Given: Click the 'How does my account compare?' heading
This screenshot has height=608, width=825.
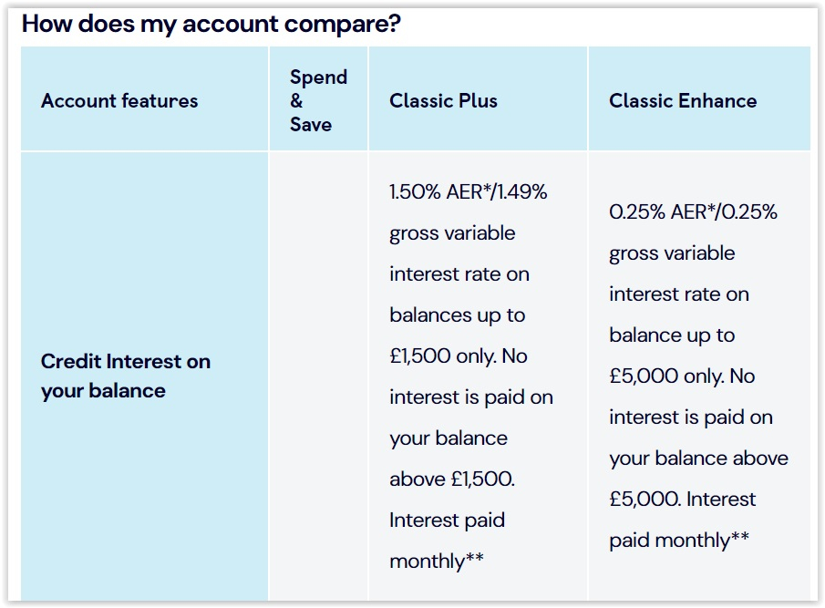Looking at the screenshot, I should point(211,25).
